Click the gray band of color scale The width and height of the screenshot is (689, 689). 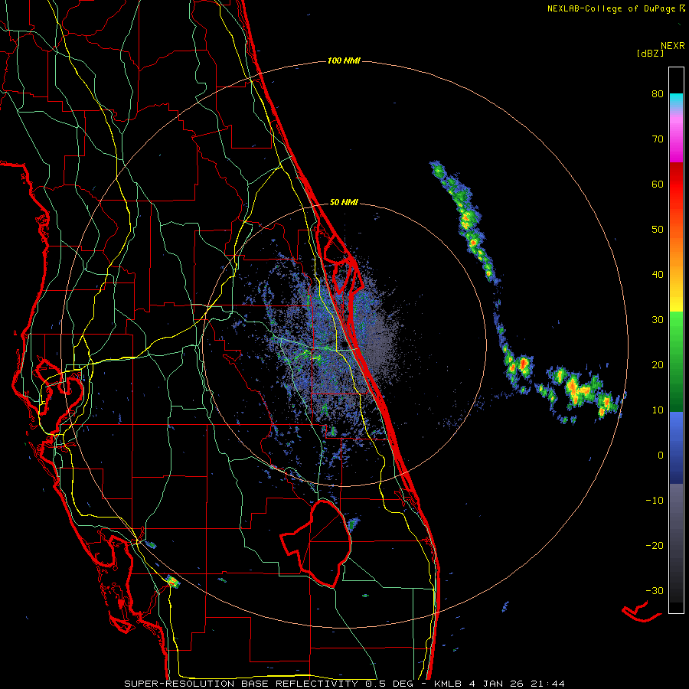[676, 514]
